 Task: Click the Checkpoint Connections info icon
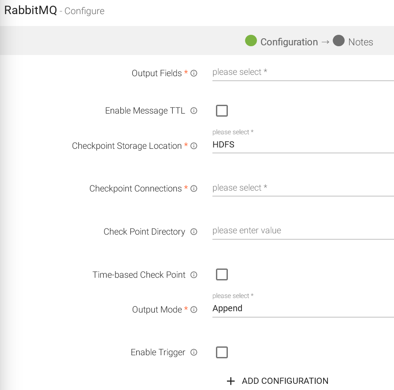pyautogui.click(x=193, y=188)
